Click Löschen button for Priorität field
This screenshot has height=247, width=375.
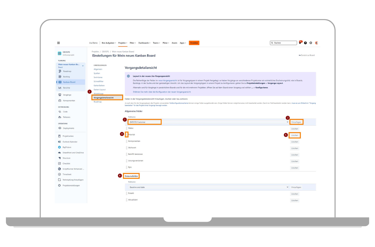294,135
